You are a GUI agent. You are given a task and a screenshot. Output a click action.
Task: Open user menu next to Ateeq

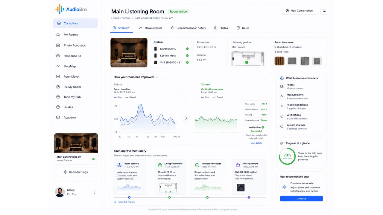tap(94, 192)
